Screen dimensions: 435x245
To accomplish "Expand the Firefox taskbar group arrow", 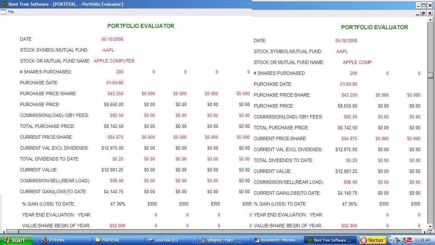I will click(89, 240).
